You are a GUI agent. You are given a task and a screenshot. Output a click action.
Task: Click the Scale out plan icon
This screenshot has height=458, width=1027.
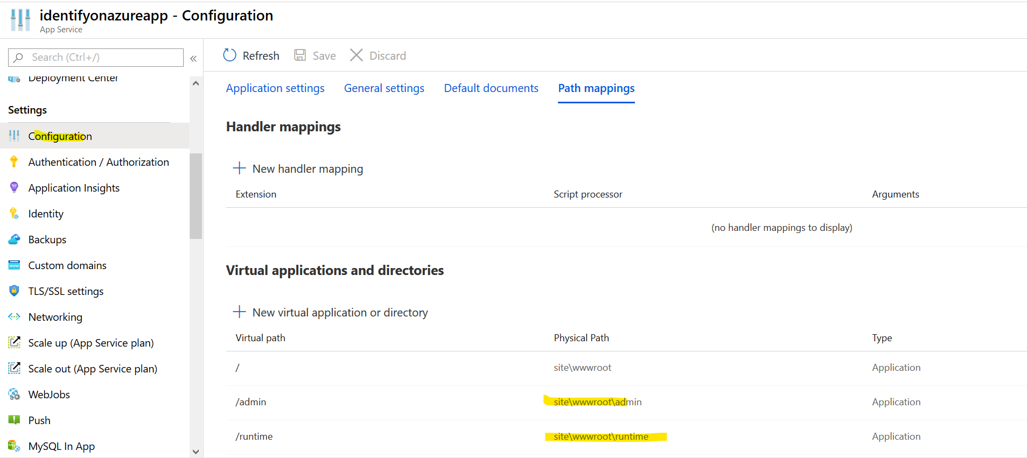pos(14,368)
